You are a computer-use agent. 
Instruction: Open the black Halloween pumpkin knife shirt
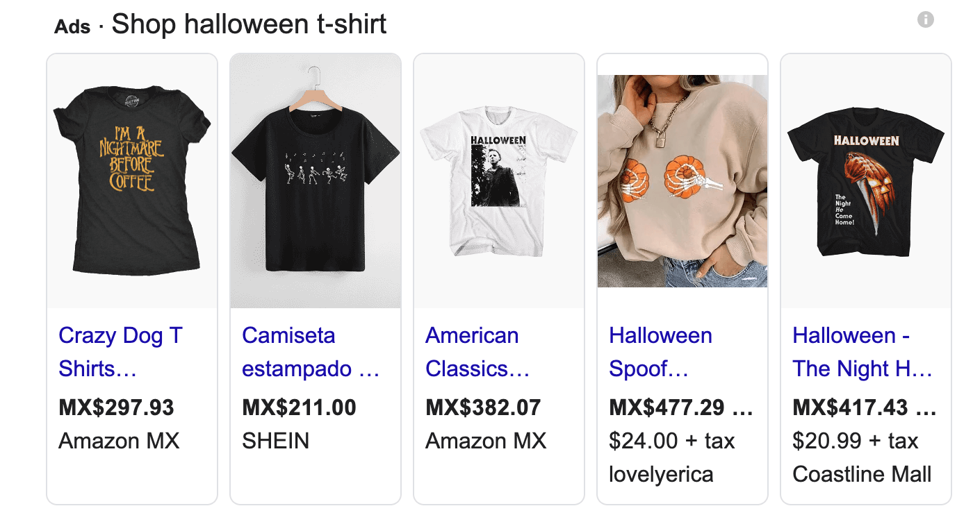tap(866, 181)
